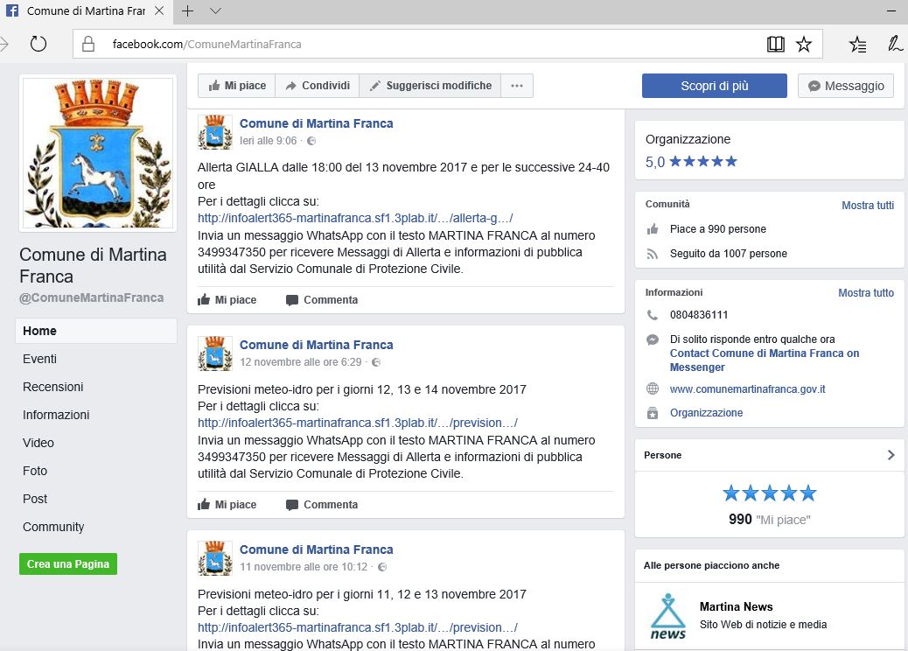Click the category icon beside Organizzazione link
Image resolution: width=908 pixels, height=651 pixels.
coord(653,413)
